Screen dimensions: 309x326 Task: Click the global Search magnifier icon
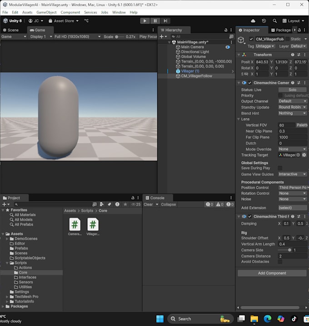(274, 21)
